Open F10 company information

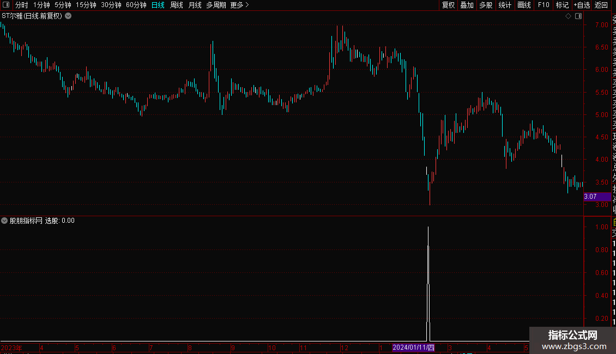click(543, 5)
